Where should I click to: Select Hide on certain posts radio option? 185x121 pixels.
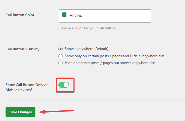(61, 63)
